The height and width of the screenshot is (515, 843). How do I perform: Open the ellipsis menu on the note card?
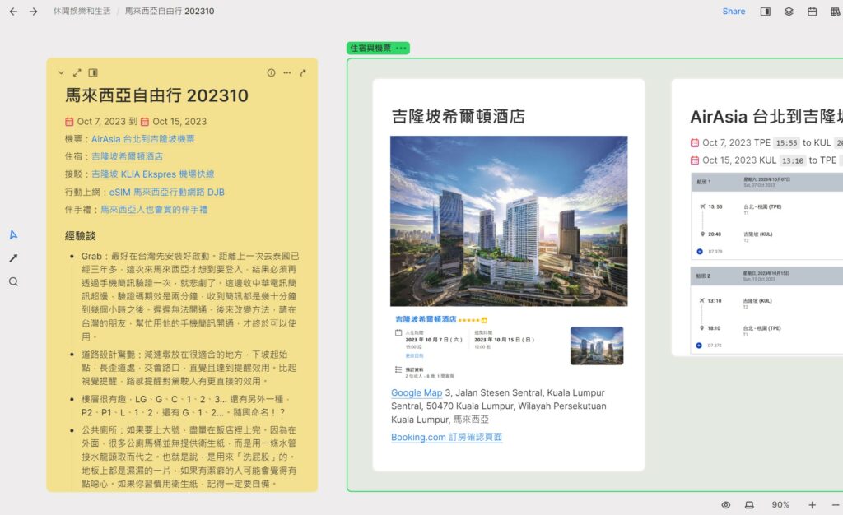point(286,72)
